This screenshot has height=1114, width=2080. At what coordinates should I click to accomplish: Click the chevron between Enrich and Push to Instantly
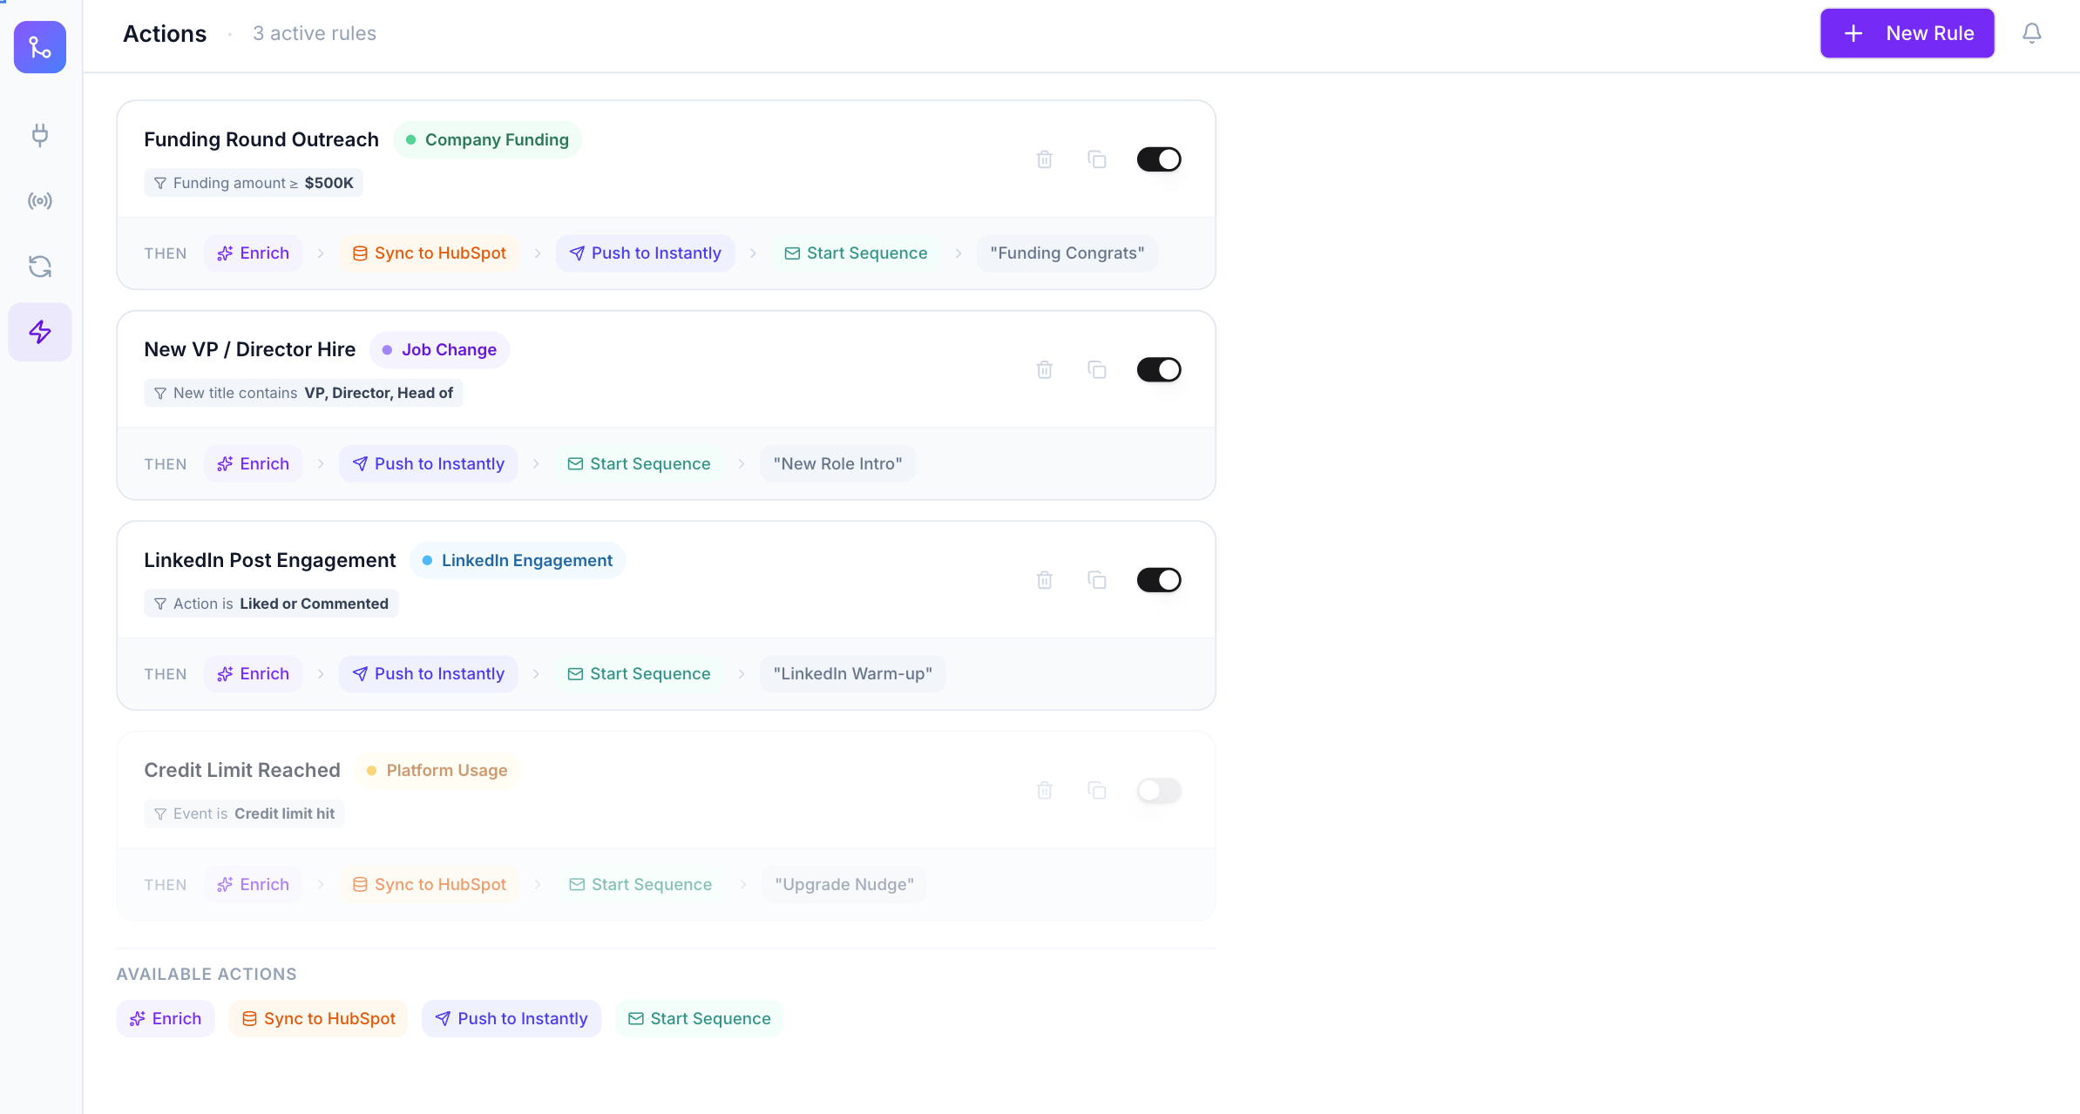(x=321, y=463)
